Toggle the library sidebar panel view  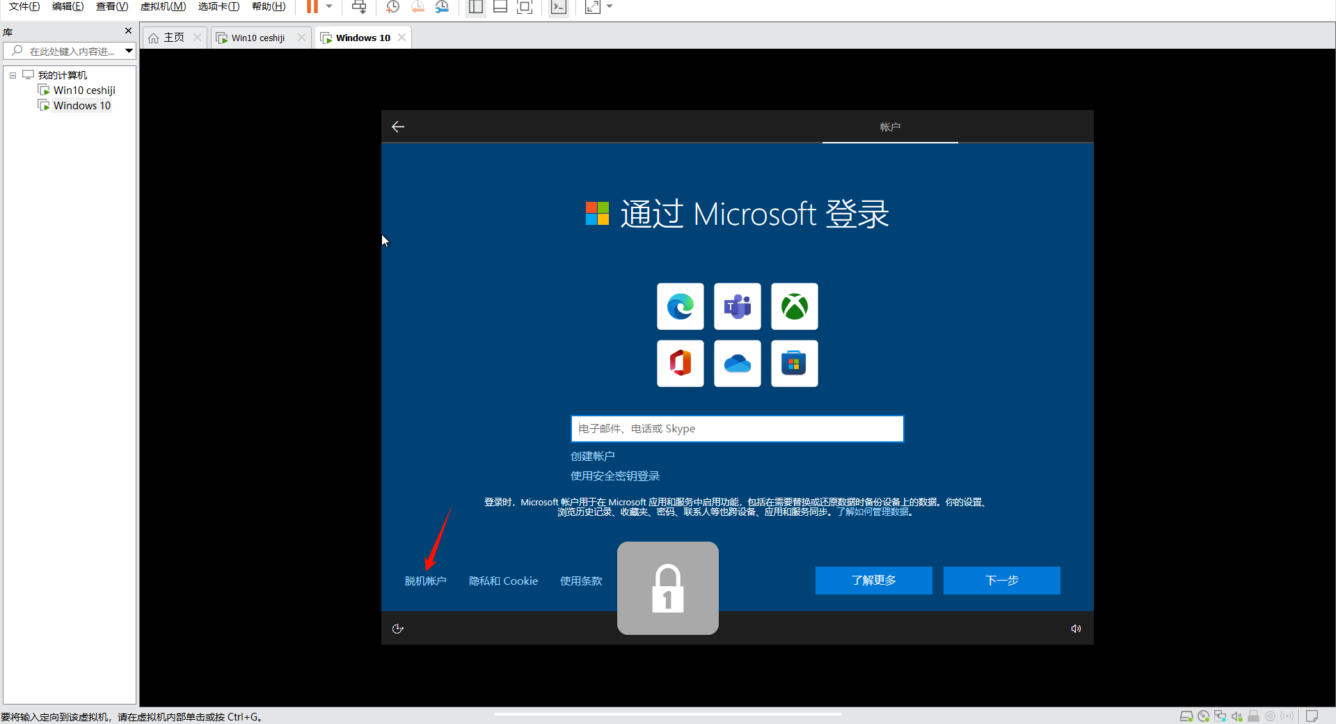click(x=476, y=7)
